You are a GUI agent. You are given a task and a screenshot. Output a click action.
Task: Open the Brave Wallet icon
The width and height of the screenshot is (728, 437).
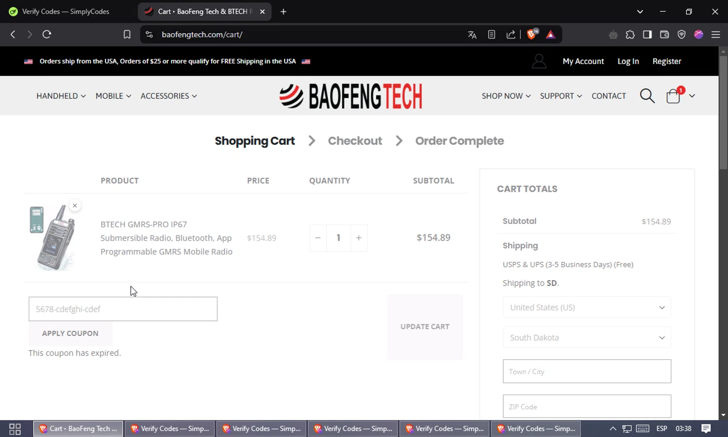664,34
